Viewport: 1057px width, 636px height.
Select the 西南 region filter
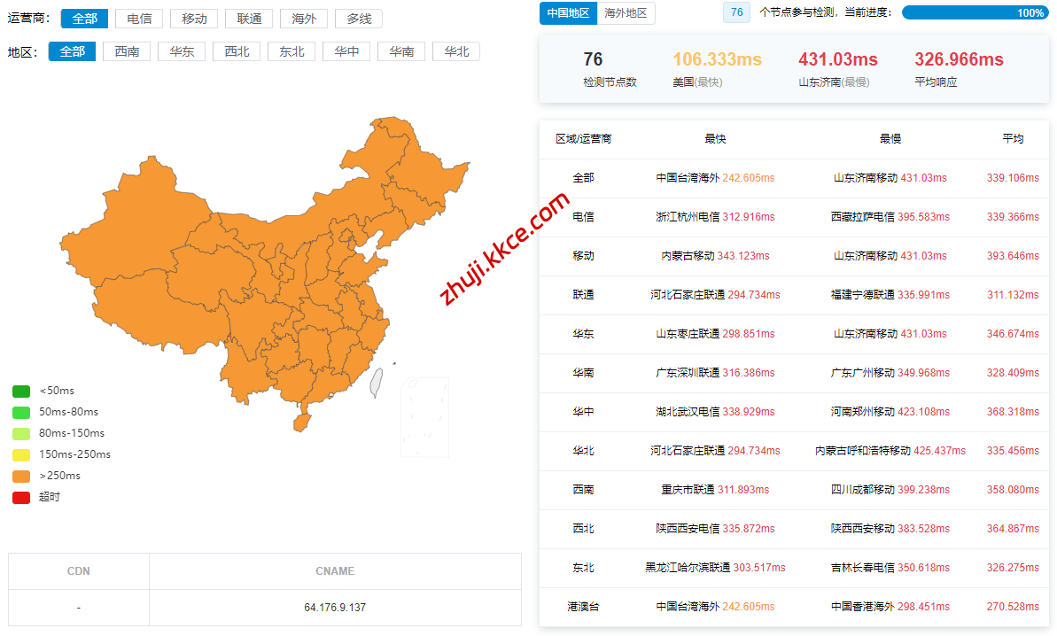pyautogui.click(x=127, y=51)
